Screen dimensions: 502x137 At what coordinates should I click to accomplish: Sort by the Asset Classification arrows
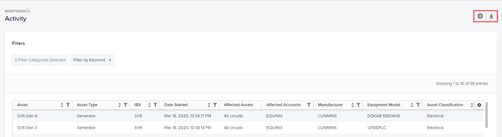click(472, 105)
